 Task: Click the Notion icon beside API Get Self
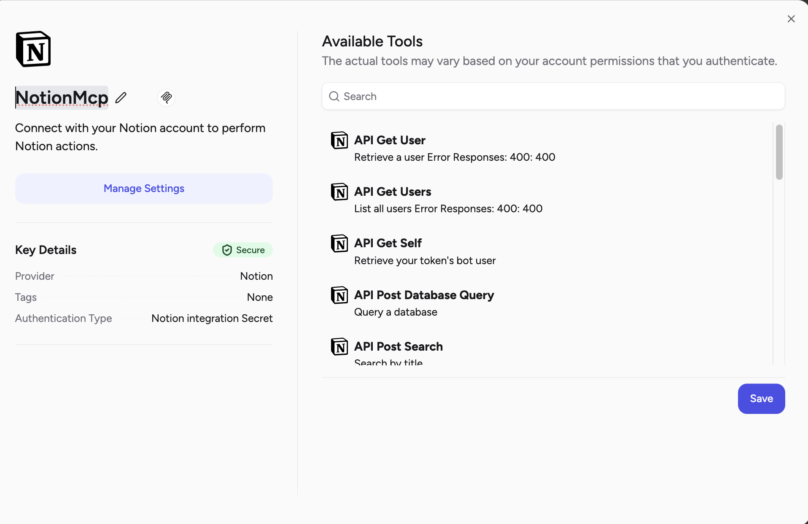click(x=339, y=243)
